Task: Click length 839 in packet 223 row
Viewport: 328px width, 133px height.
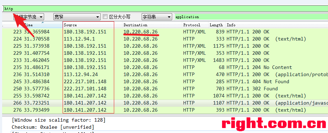Action: pyautogui.click(x=220, y=32)
